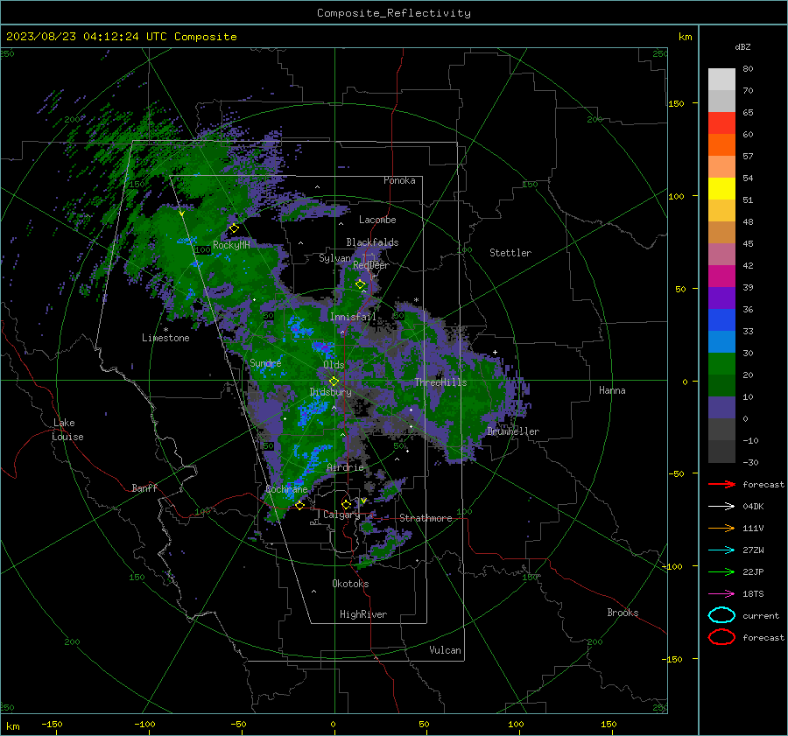Image resolution: width=788 pixels, height=736 pixels.
Task: Click the green 22JP arrow icon
Action: 721,571
